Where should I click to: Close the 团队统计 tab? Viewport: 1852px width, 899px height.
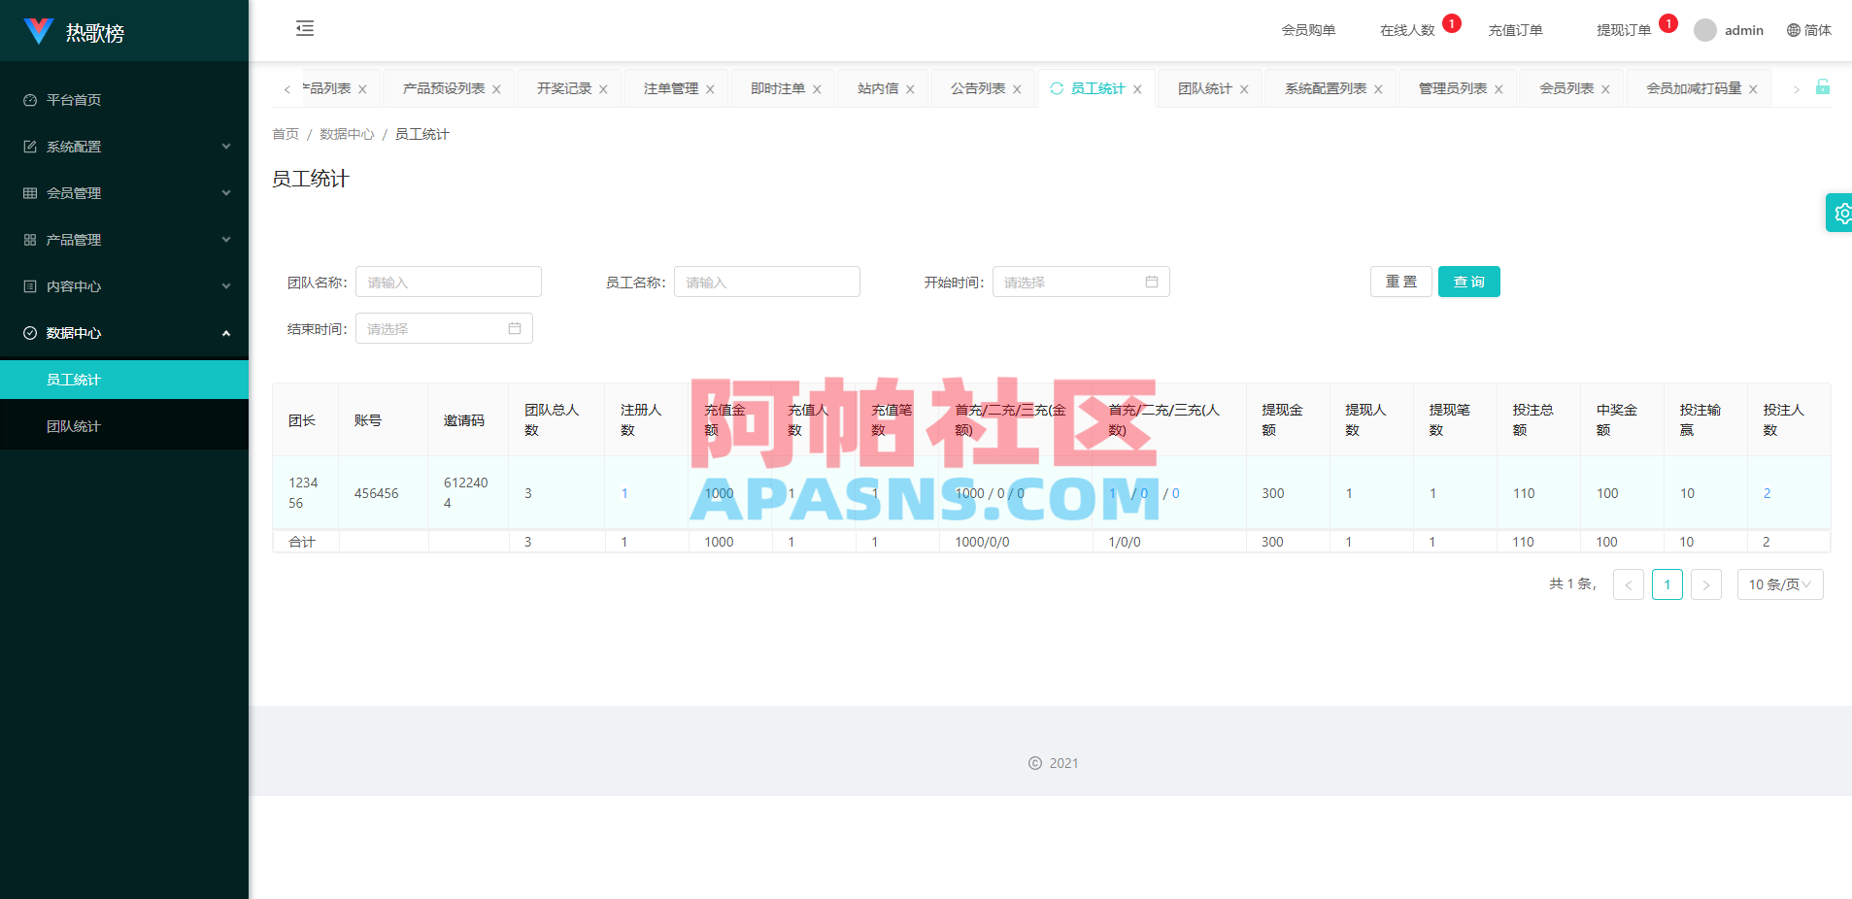[x=1244, y=89]
